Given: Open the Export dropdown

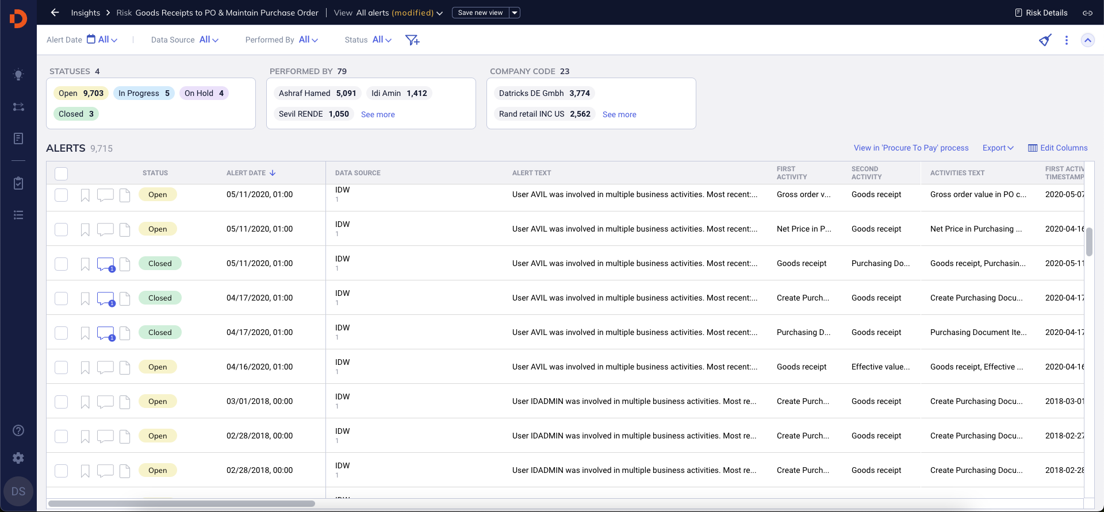Looking at the screenshot, I should pyautogui.click(x=998, y=148).
